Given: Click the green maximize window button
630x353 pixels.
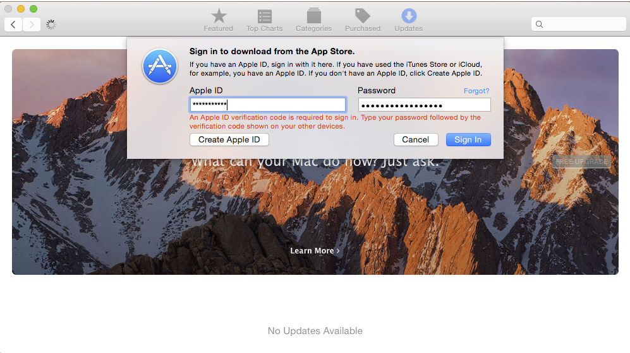Looking at the screenshot, I should coord(33,9).
